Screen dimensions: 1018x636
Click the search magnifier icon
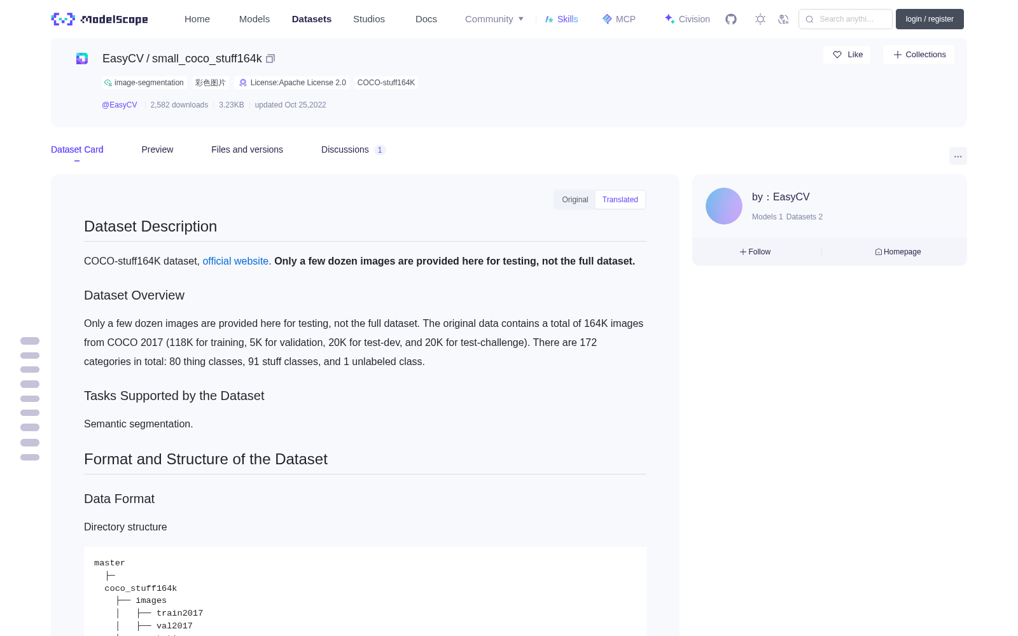(810, 19)
